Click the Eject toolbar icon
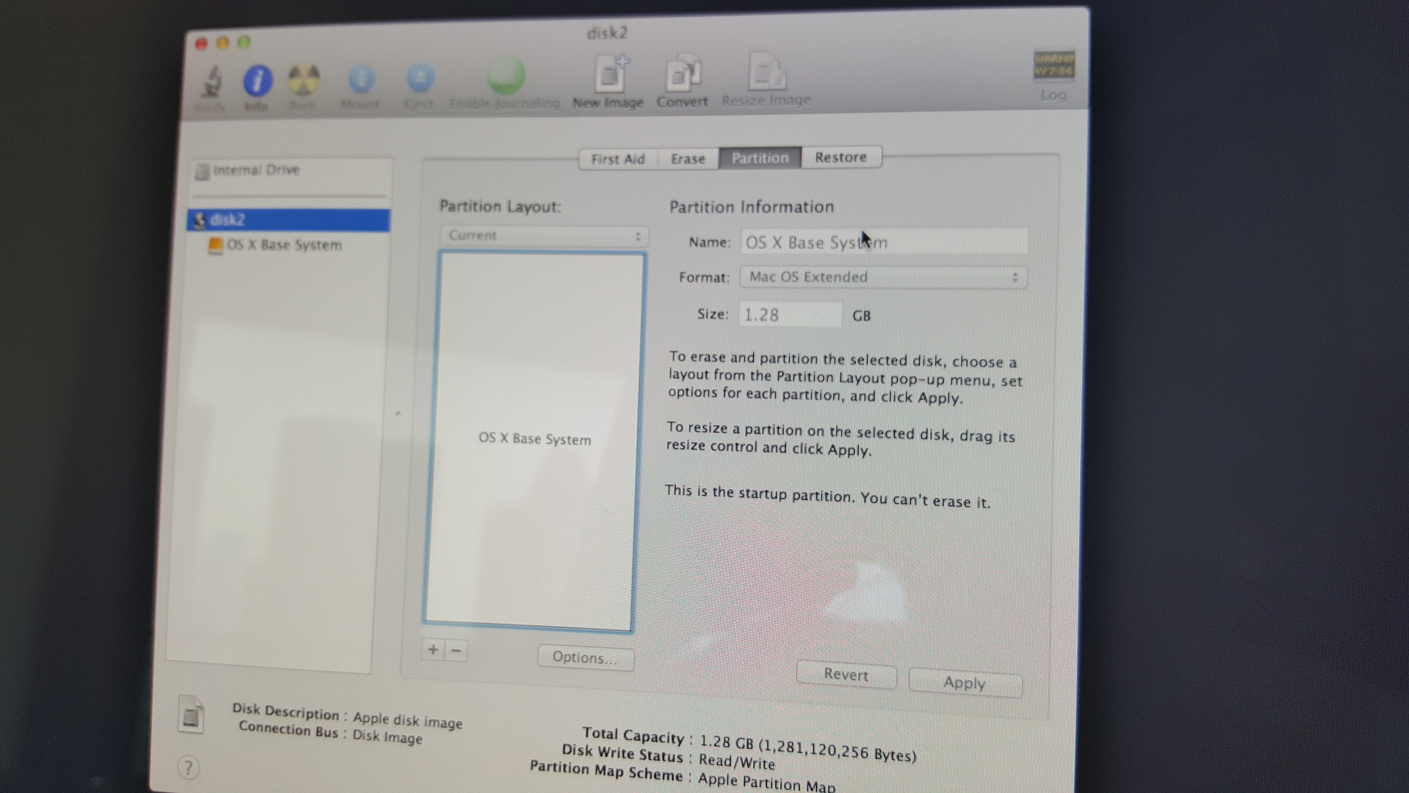 click(420, 77)
